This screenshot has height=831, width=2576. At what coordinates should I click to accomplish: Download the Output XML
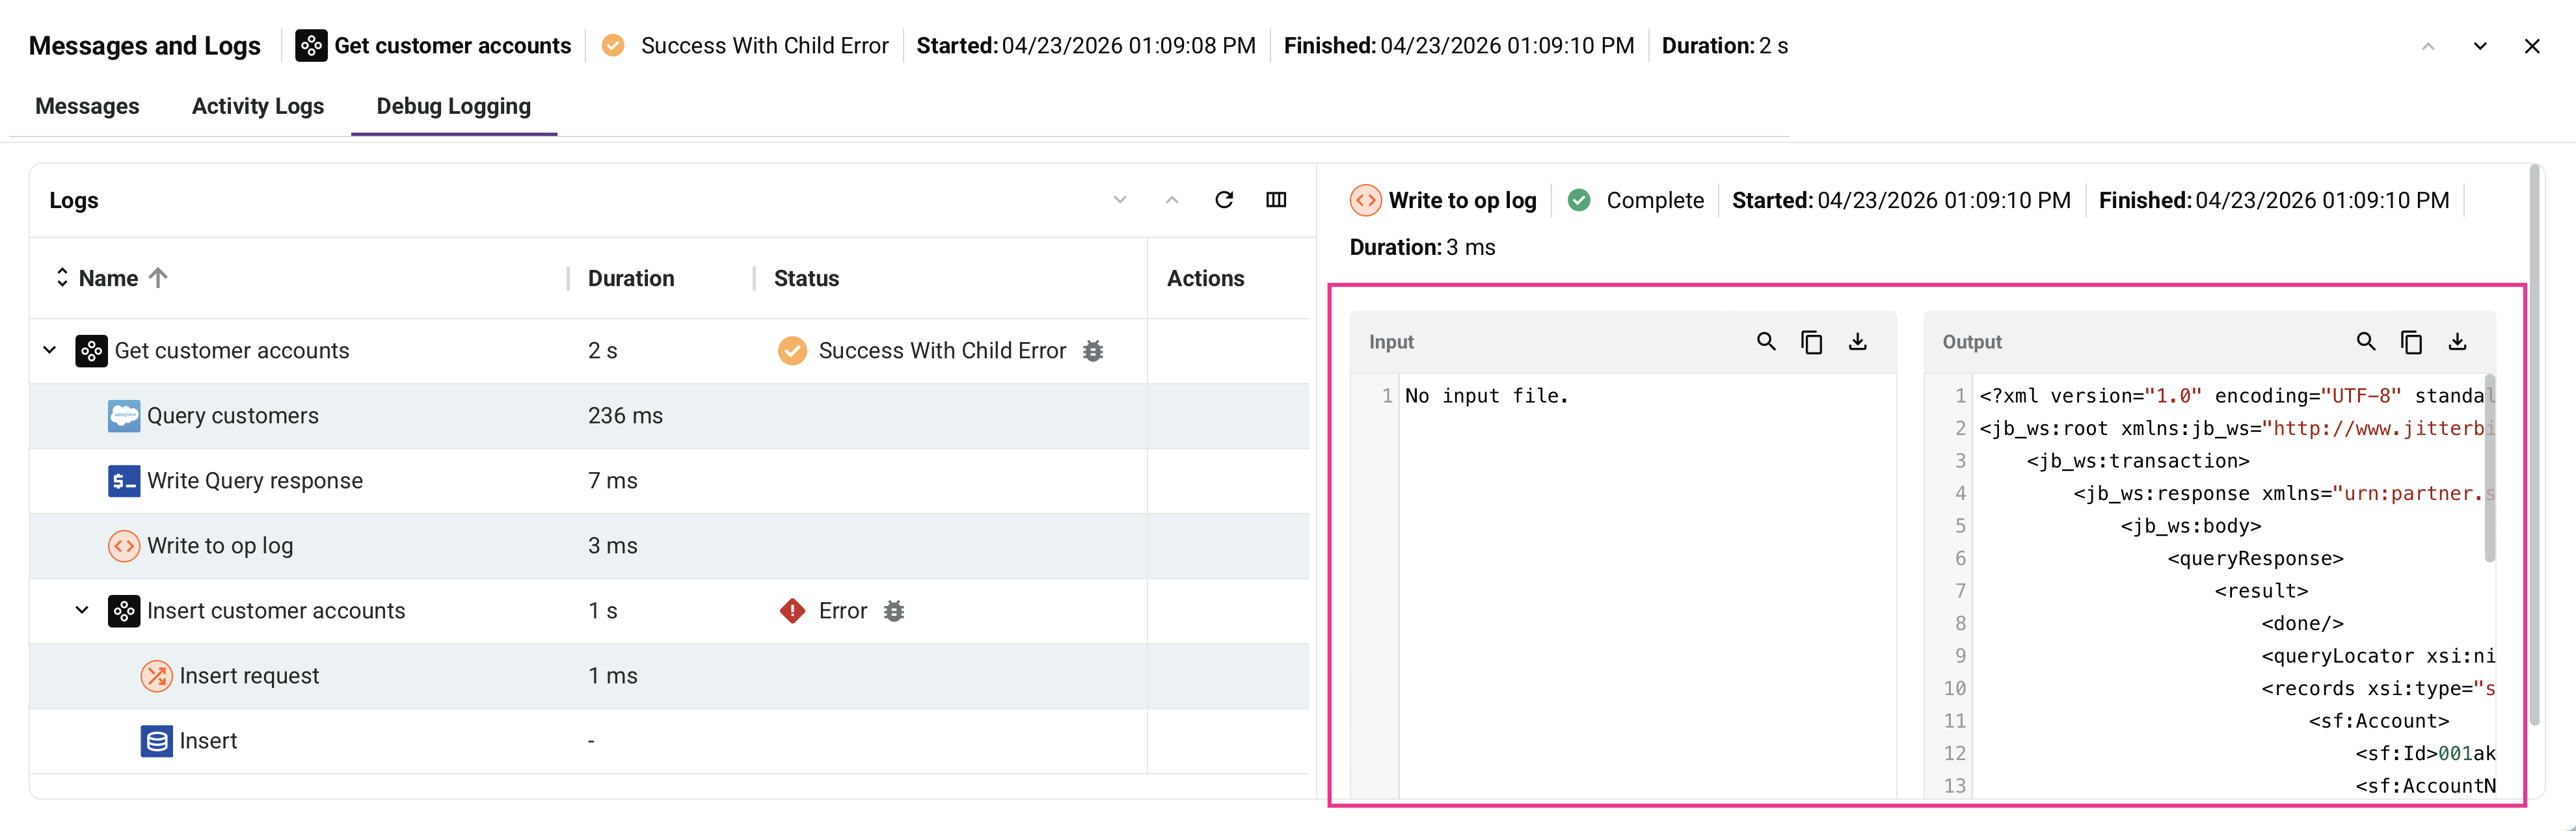(2458, 341)
